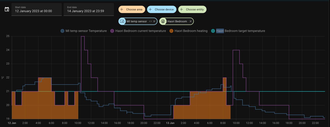
Task: Open the Choose area picker text
Action: click(x=134, y=10)
